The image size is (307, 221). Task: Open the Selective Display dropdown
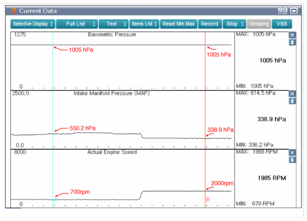click(x=33, y=24)
